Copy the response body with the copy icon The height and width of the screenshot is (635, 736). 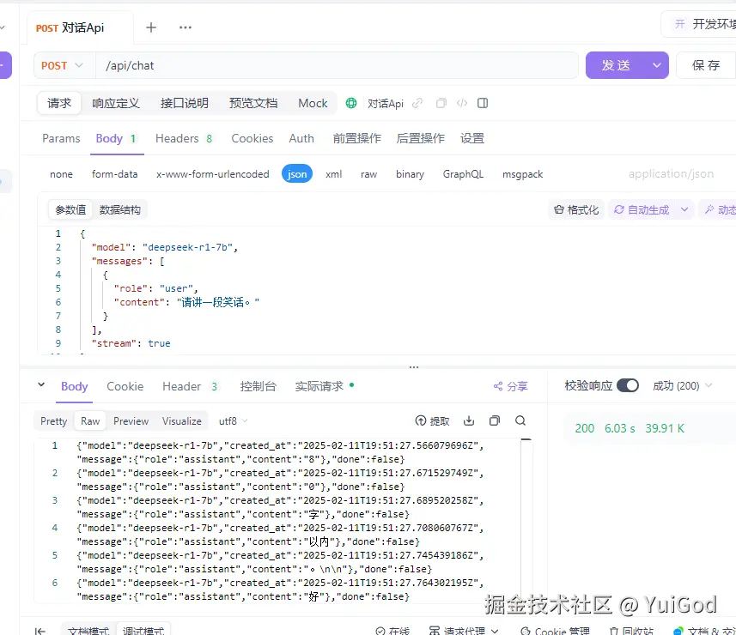(x=495, y=420)
